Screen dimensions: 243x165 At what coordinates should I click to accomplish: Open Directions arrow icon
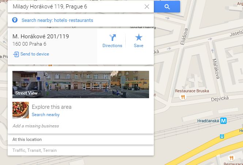(113, 38)
